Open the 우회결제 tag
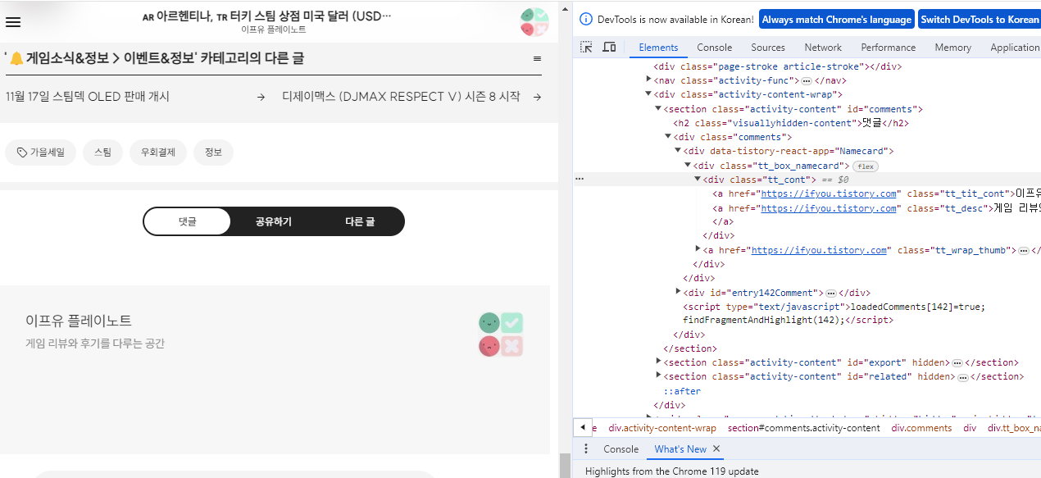The image size is (1041, 478). (x=158, y=153)
